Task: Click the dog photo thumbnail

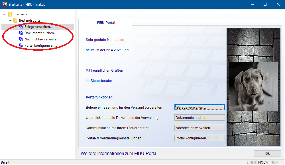Action: pyautogui.click(x=253, y=86)
